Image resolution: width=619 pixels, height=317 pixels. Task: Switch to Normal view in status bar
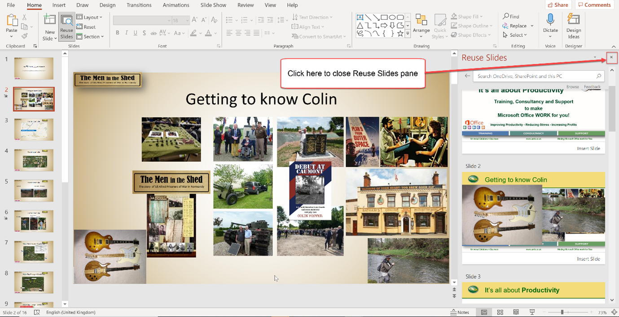click(484, 312)
